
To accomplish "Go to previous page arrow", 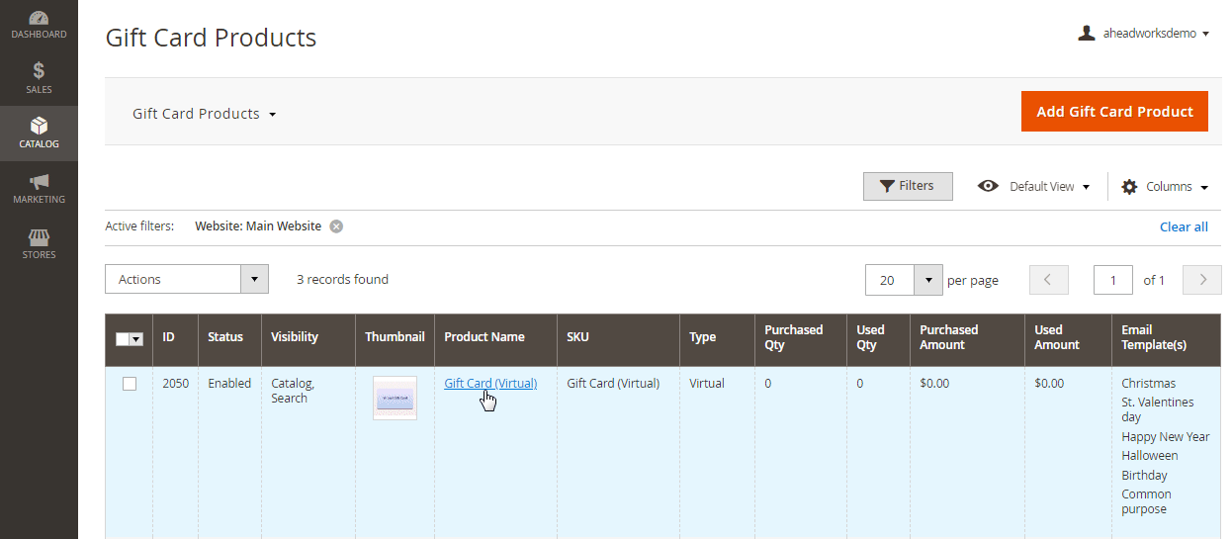I will [x=1048, y=280].
